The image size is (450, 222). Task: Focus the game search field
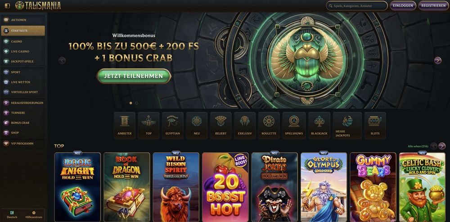pyautogui.click(x=357, y=6)
